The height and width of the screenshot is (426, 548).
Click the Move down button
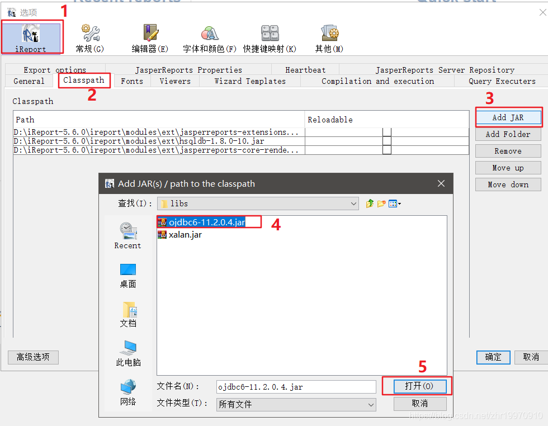tap(508, 184)
